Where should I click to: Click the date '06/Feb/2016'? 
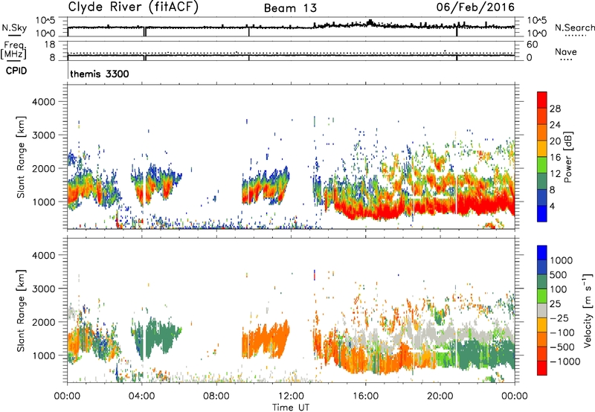point(475,7)
